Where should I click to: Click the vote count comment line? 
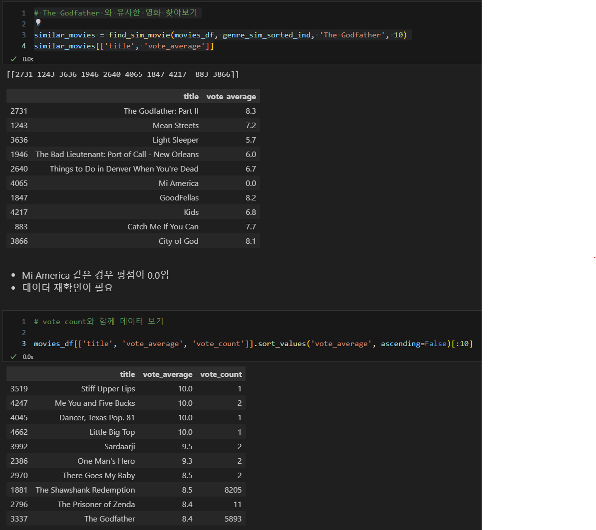99,322
